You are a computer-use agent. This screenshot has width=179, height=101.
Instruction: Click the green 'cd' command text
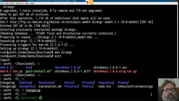(x=39, y=75)
